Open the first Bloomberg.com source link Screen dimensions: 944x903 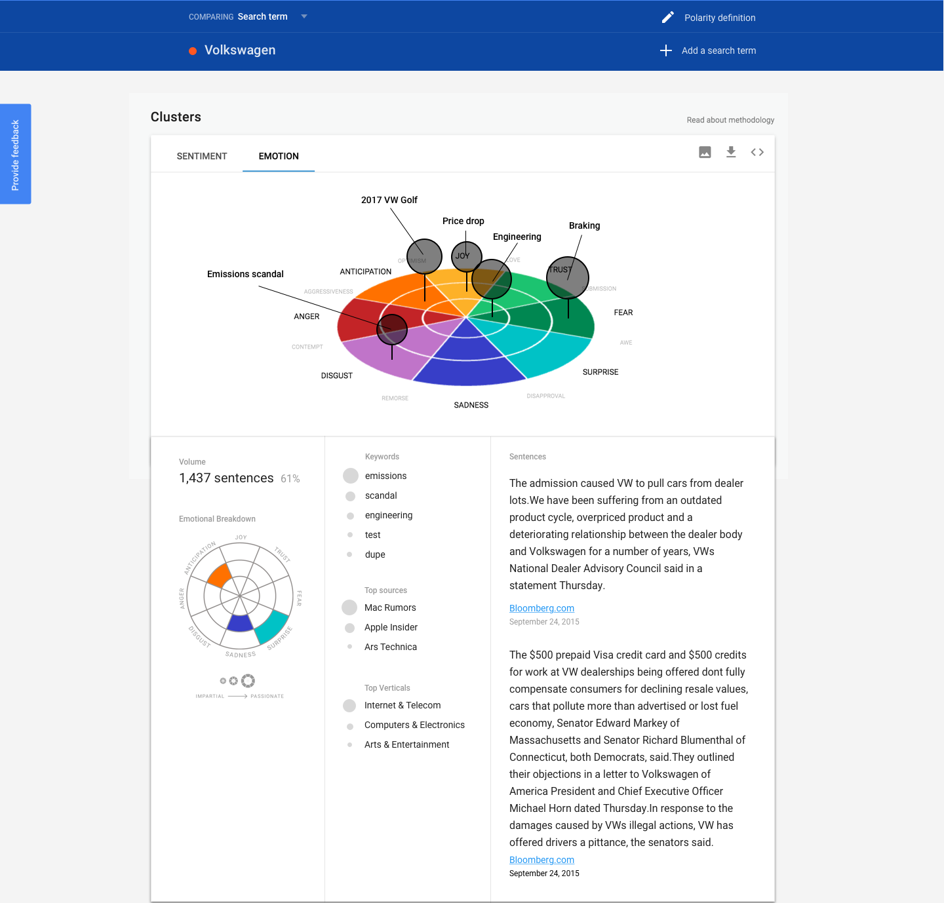coord(541,608)
